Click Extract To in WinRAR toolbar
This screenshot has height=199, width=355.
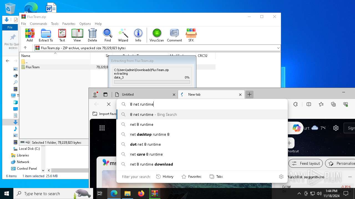[x=46, y=35]
